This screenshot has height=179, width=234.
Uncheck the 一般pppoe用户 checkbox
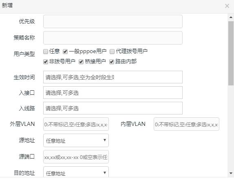[x=65, y=51]
